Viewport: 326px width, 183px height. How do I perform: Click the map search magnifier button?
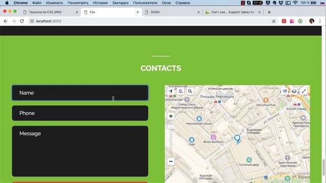click(190, 91)
